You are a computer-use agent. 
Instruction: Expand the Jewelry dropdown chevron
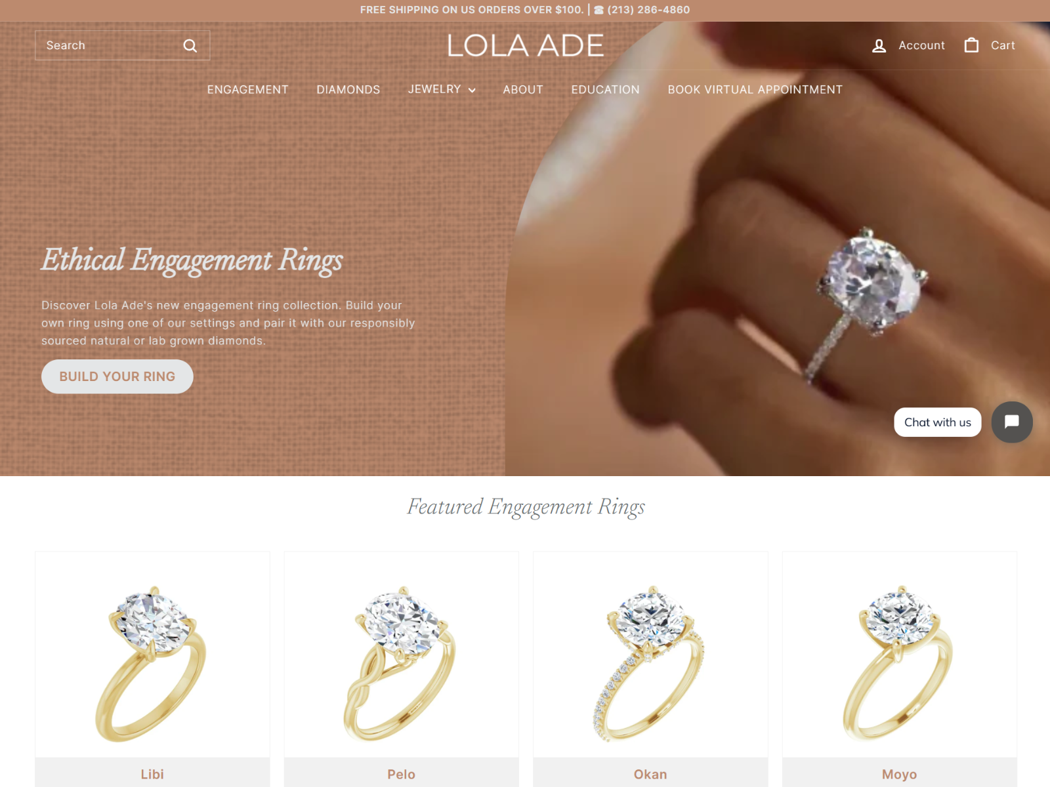point(472,90)
